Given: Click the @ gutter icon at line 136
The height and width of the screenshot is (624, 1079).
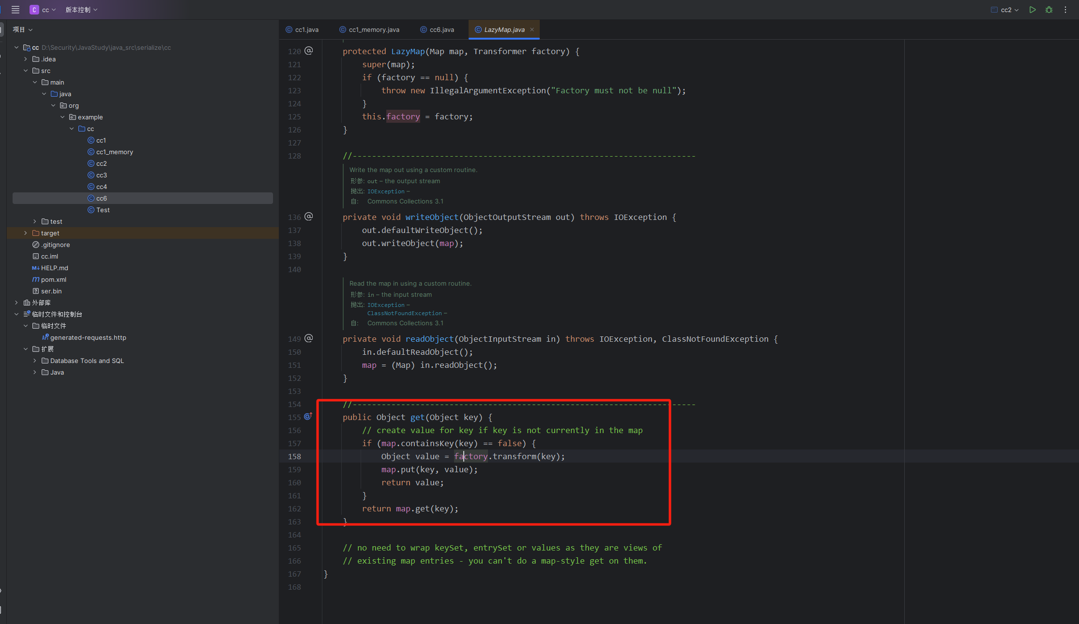Looking at the screenshot, I should tap(309, 217).
